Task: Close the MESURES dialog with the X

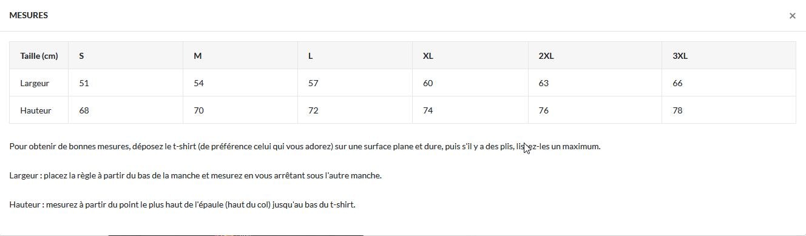Action: click(792, 16)
